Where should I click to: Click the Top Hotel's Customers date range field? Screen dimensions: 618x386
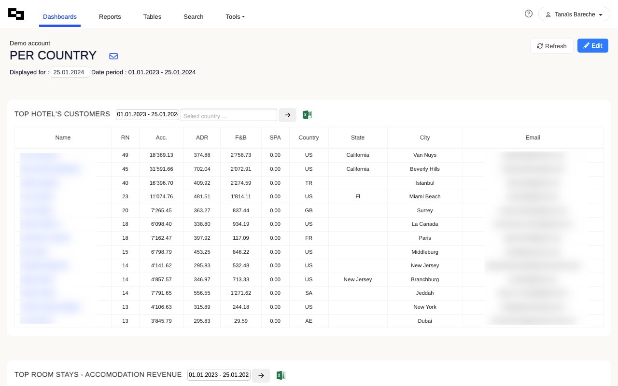click(x=147, y=114)
